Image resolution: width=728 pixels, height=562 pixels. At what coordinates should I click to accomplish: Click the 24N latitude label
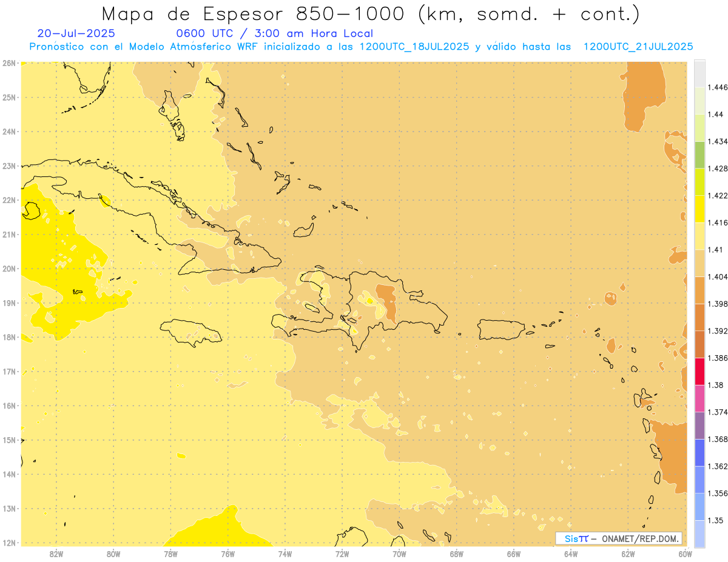tap(9, 131)
